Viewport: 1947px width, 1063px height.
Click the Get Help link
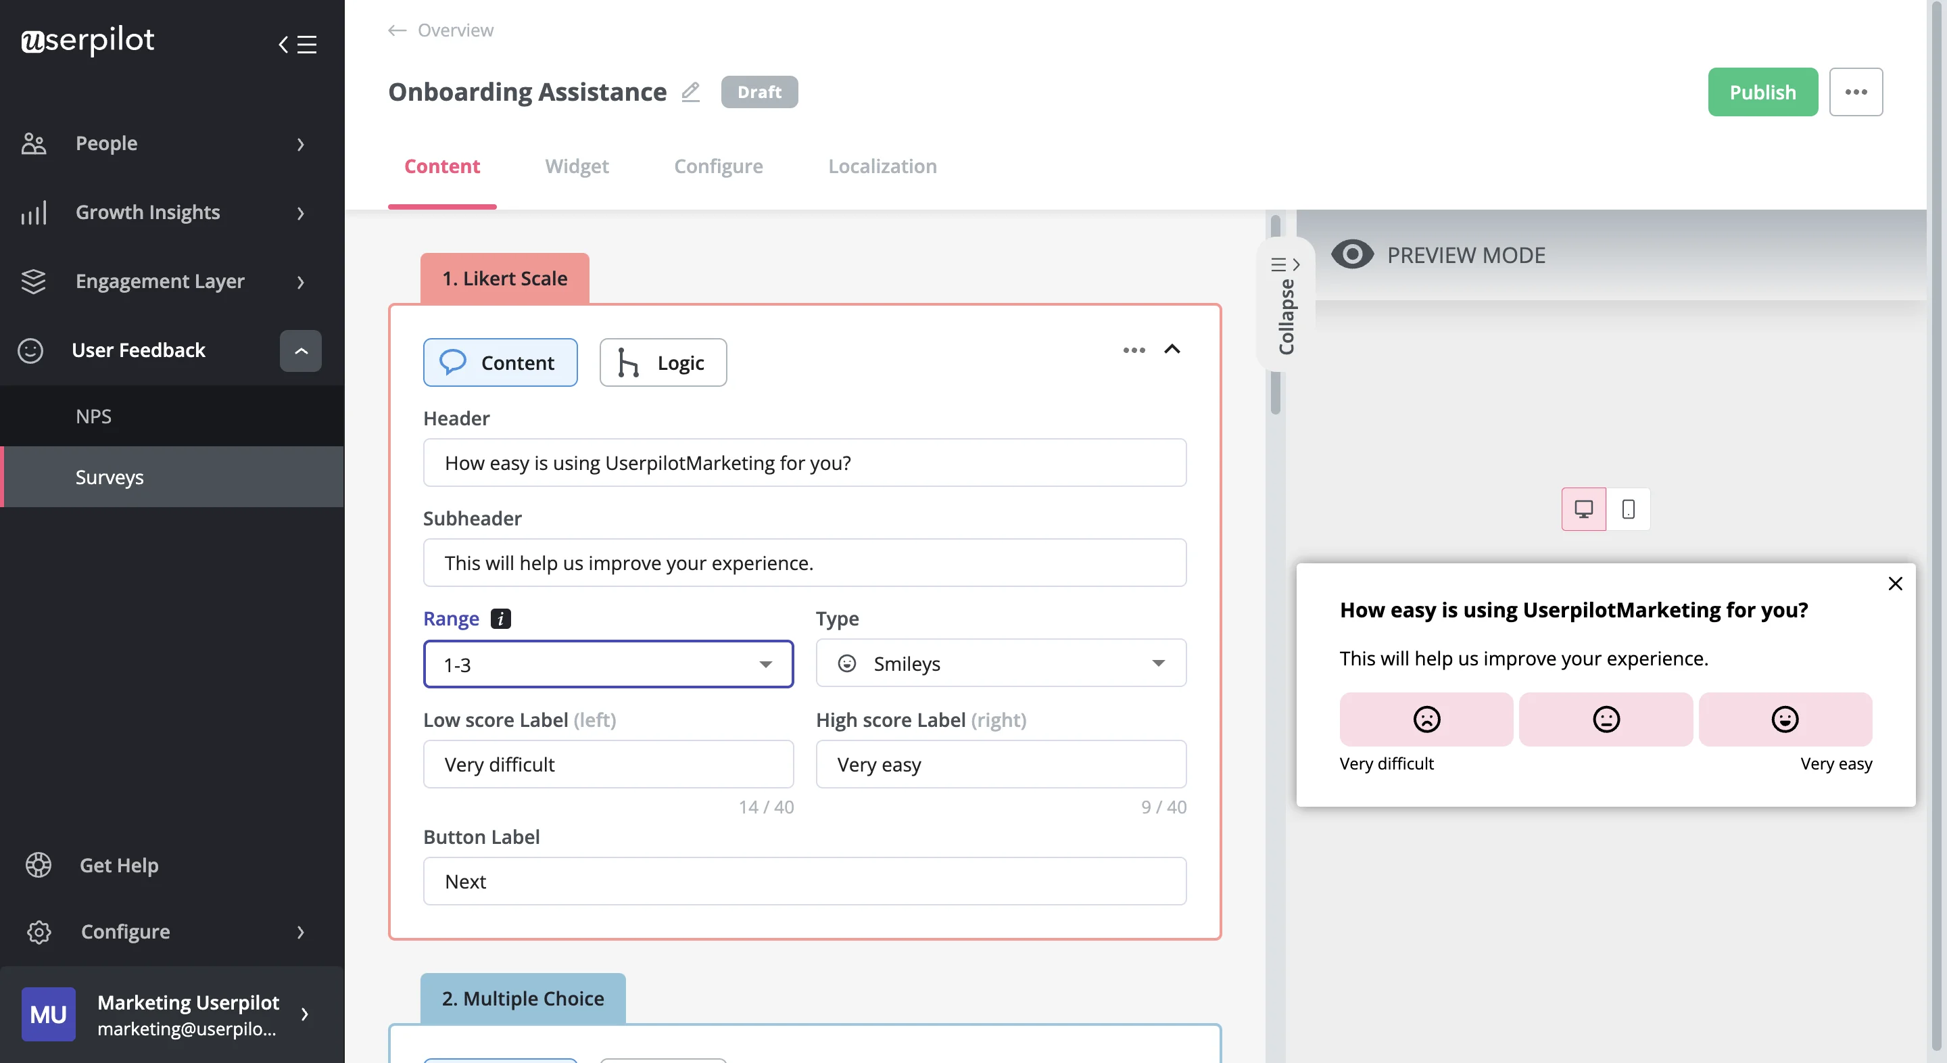[119, 865]
